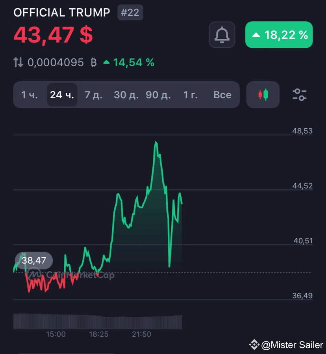Image resolution: width=326 pixels, height=354 pixels.
Task: Tap the 21:50 time axis label
Action: [141, 334]
